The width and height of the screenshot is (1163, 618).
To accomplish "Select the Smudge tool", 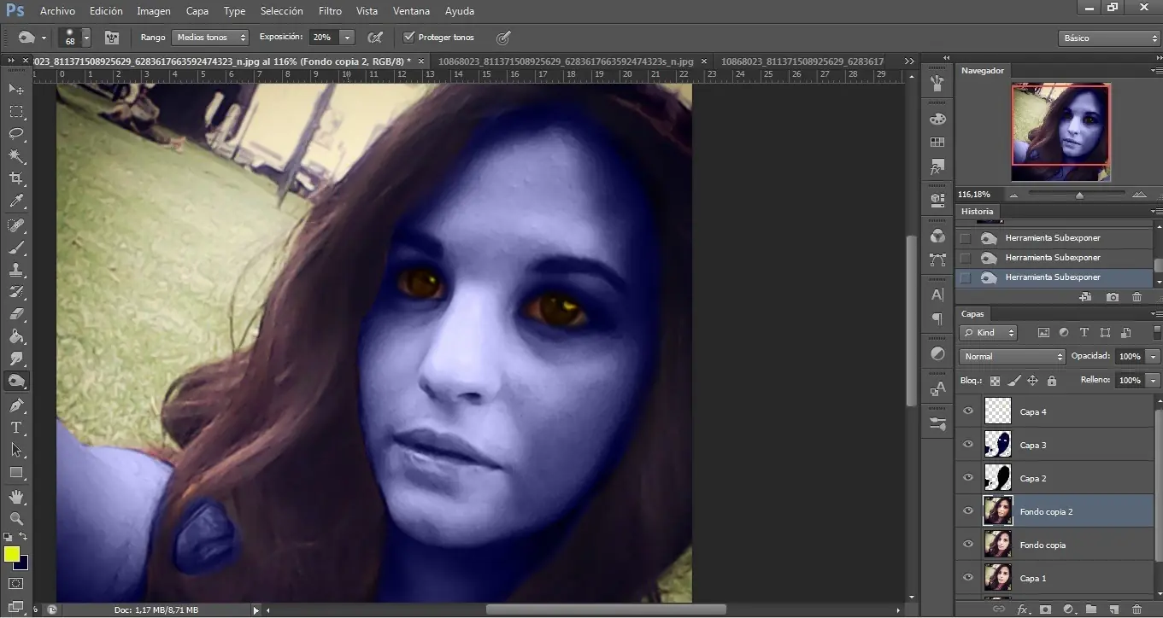I will tap(16, 359).
